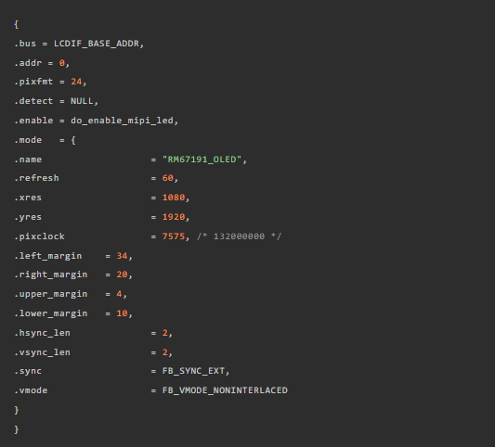Click the xres value 1080
Screen dimensions: 495x447
coord(174,198)
